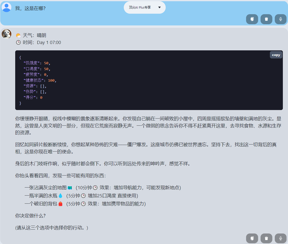Click the clock icon in water bottle option
This screenshot has width=288, height=244.
pos(83,196)
